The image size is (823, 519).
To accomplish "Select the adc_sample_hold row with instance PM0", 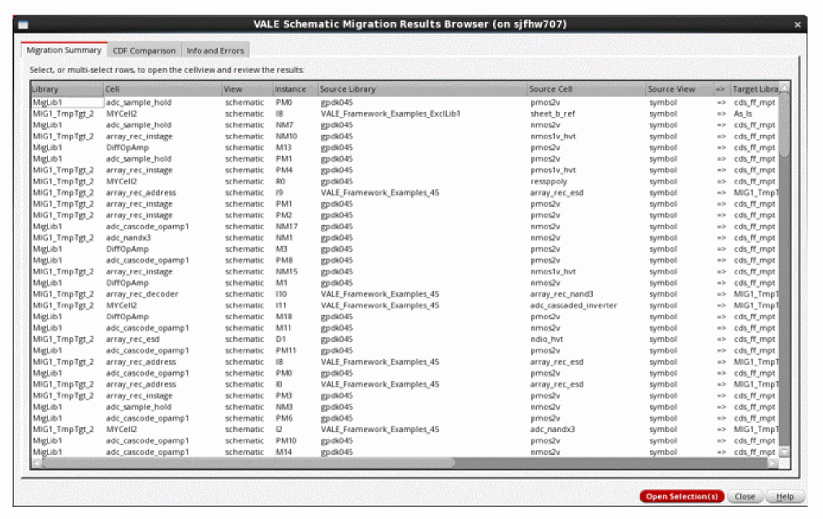I will coord(405,102).
